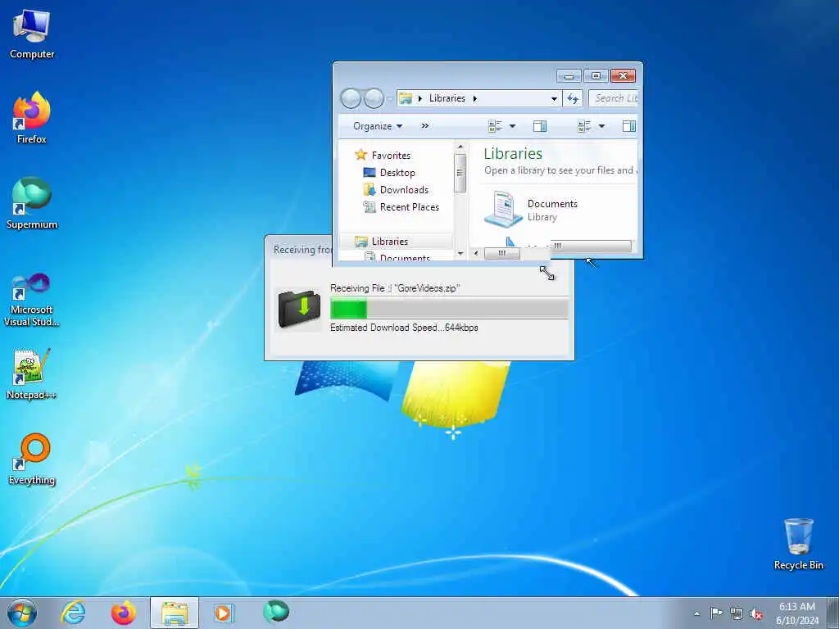Expand the arrow after Libraries in the breadcrumb

tap(474, 98)
